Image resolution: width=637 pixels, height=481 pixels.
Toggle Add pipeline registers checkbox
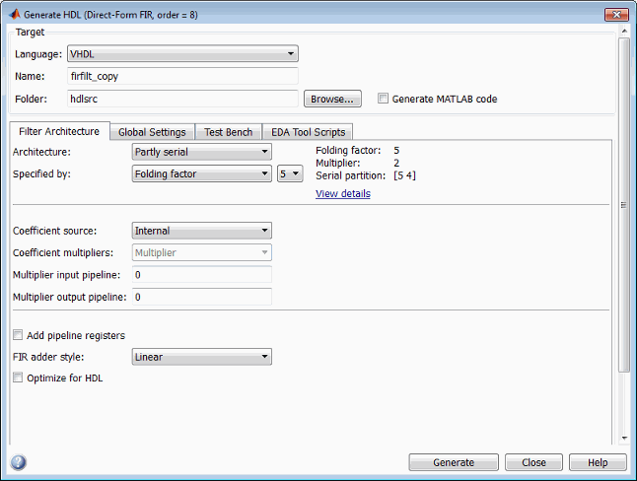point(18,335)
